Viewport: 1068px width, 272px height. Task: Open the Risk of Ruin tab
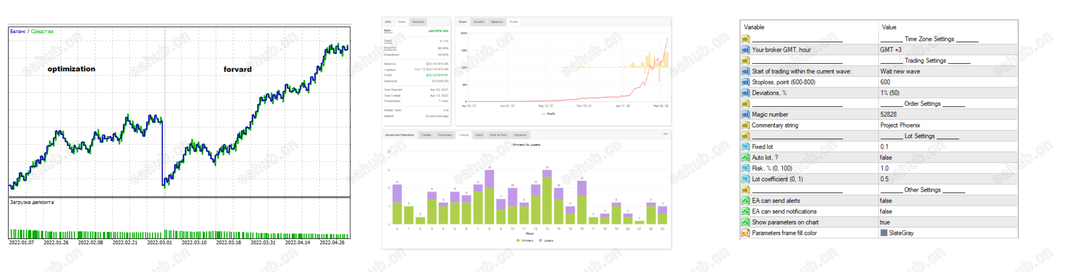[499, 135]
